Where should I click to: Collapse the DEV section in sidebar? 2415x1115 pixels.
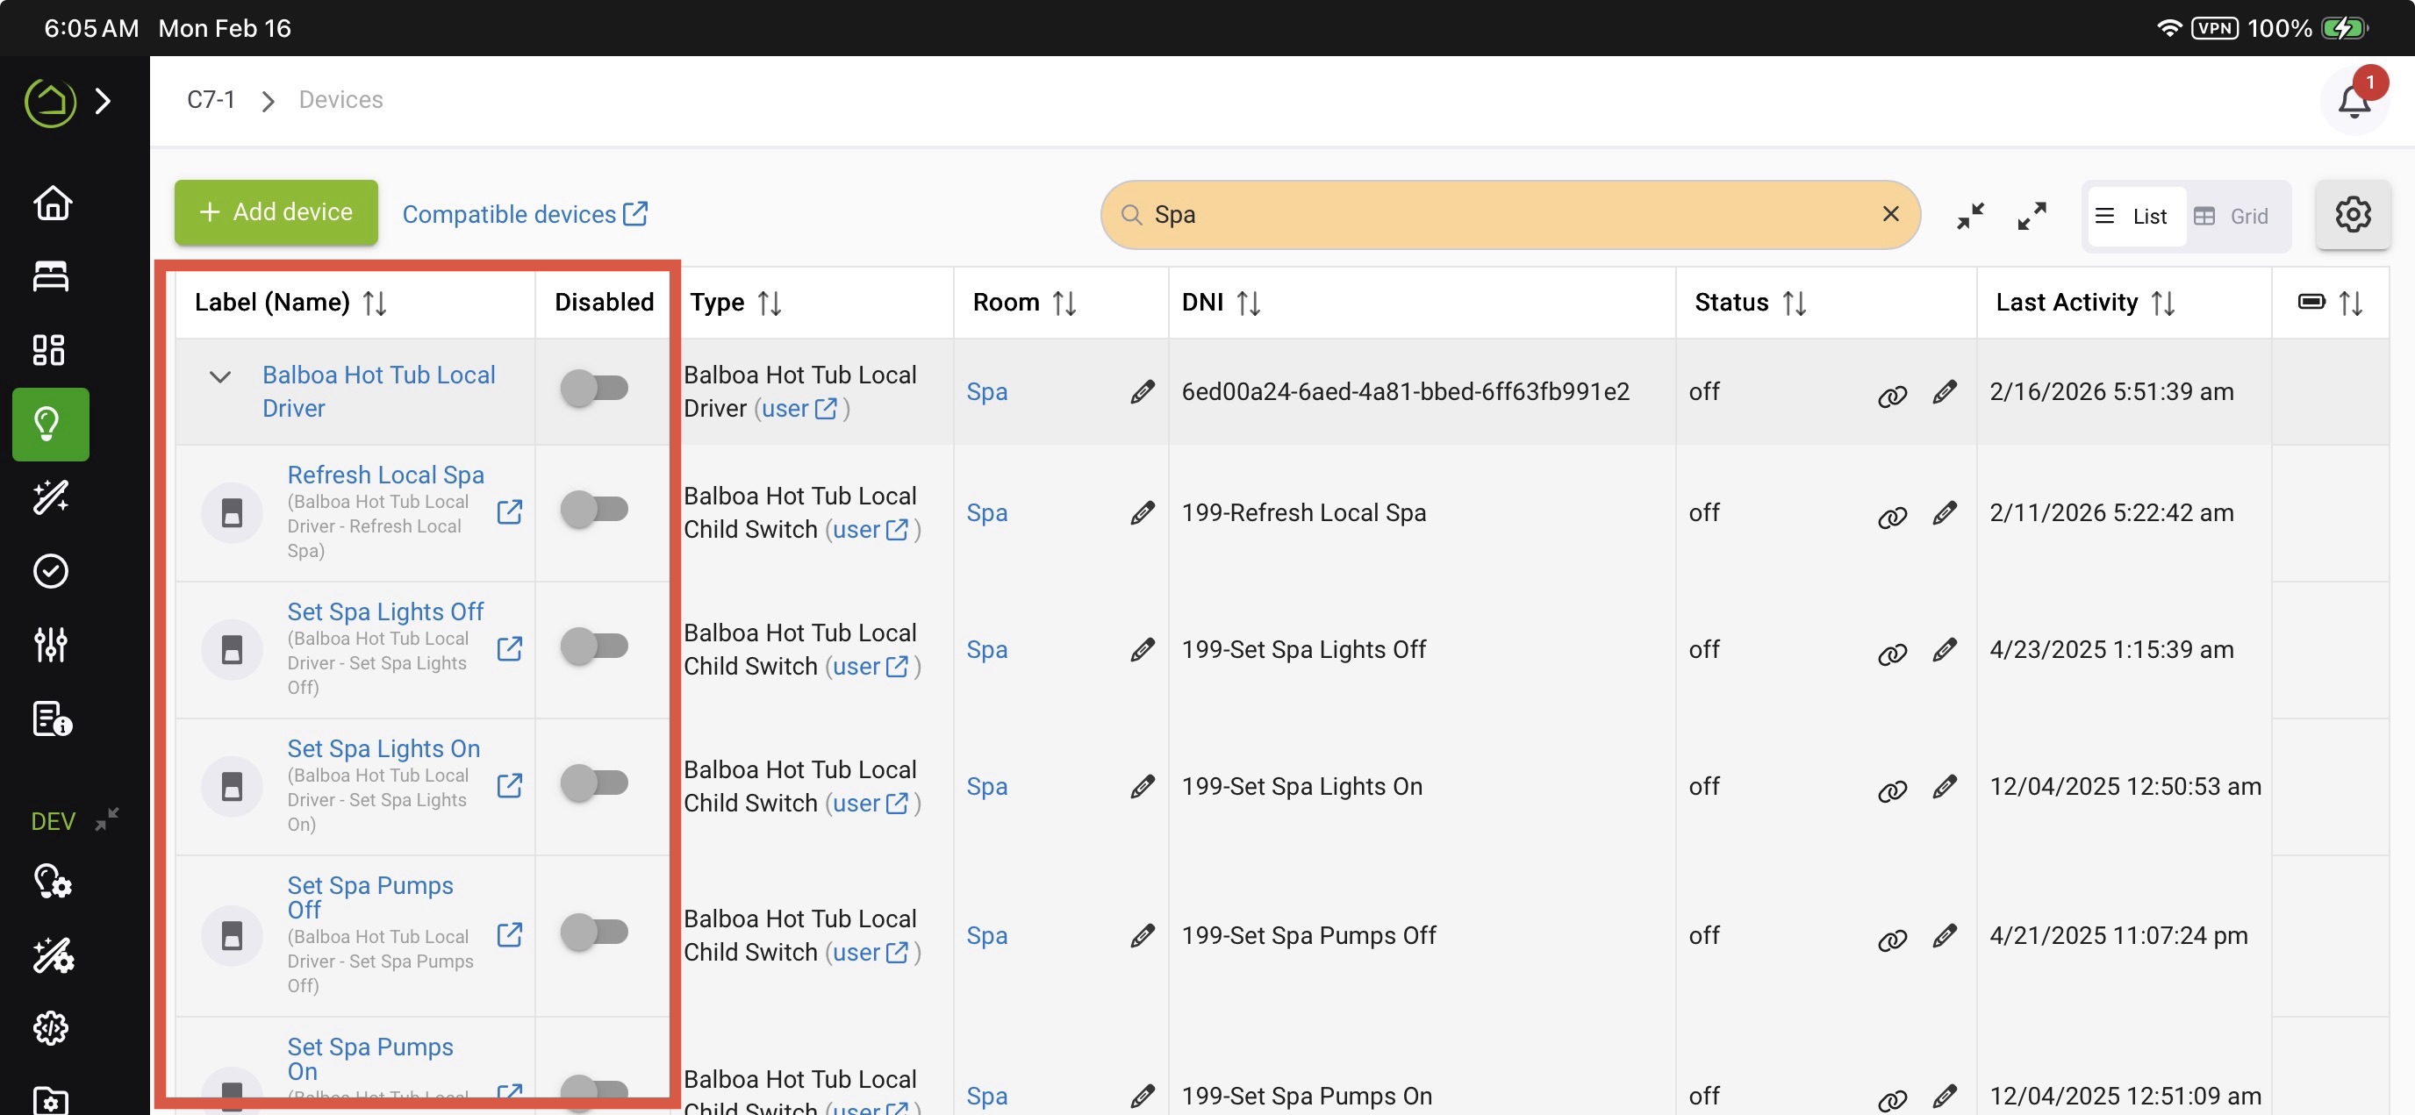[106, 820]
